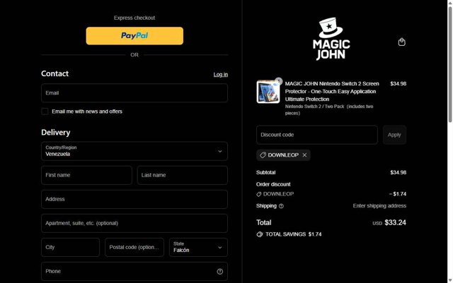Click the product title MAGIC JOHN Nintendo Switch 2

point(332,91)
